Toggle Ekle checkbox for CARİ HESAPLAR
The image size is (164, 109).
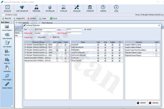tap(105, 47)
